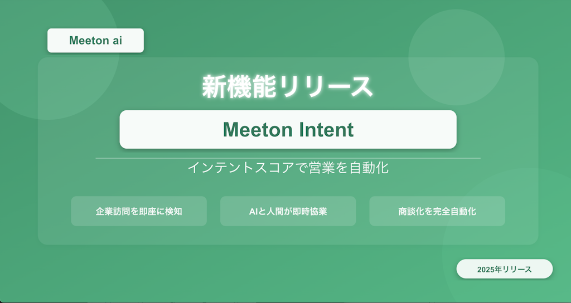Click the word "Meeton" in the white title box
571x303 pixels.
[258, 130]
